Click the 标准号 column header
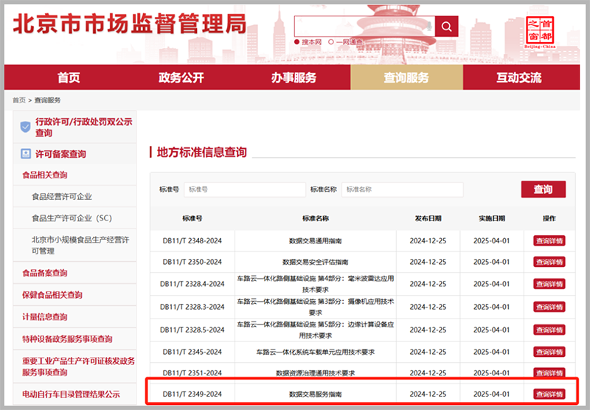This screenshot has width=590, height=410. click(x=192, y=218)
